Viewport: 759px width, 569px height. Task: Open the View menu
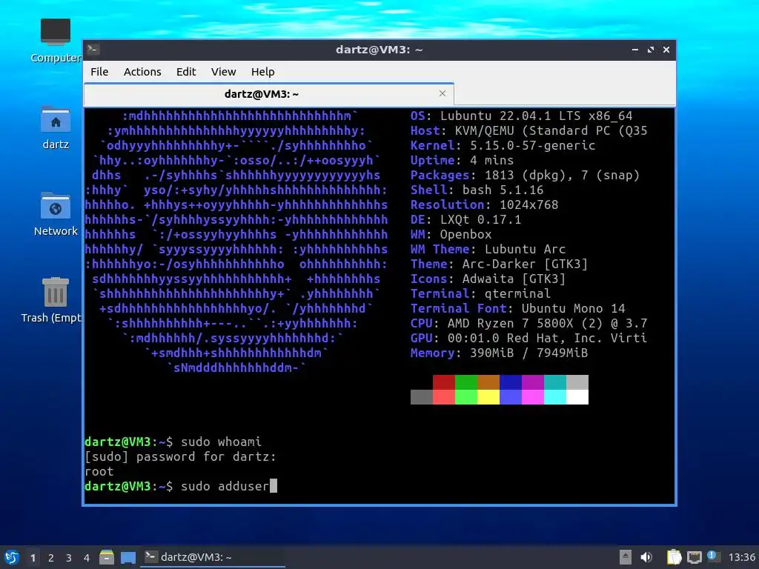pyautogui.click(x=223, y=72)
